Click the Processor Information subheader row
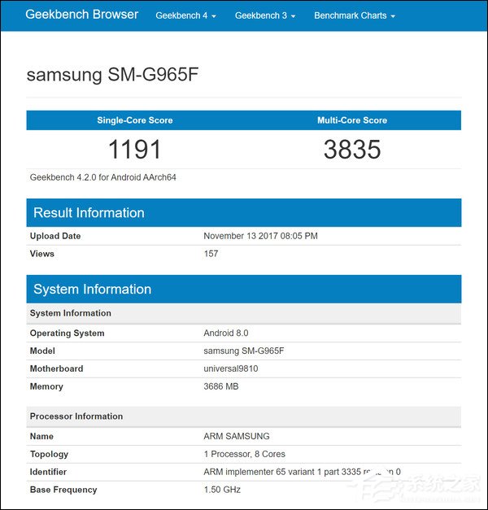The image size is (488, 510). [x=76, y=416]
